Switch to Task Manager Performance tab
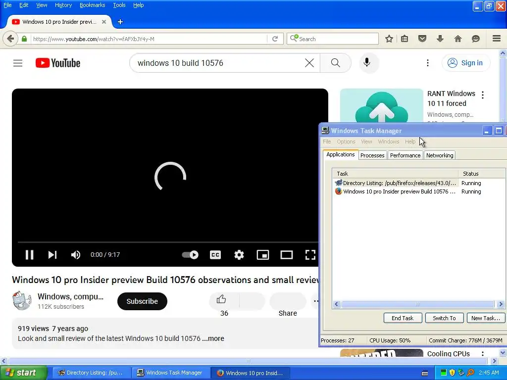Viewport: 507px width, 380px height. 405,155
